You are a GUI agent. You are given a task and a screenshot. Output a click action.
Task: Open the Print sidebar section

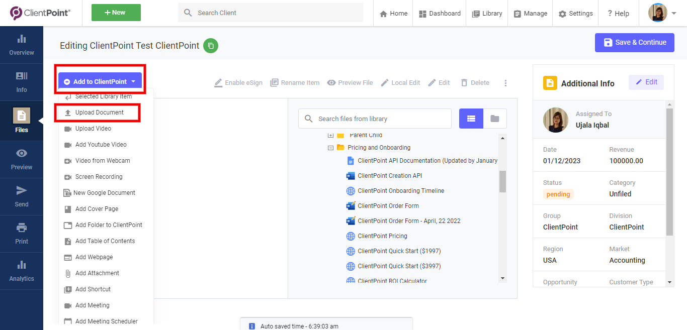[x=22, y=234]
